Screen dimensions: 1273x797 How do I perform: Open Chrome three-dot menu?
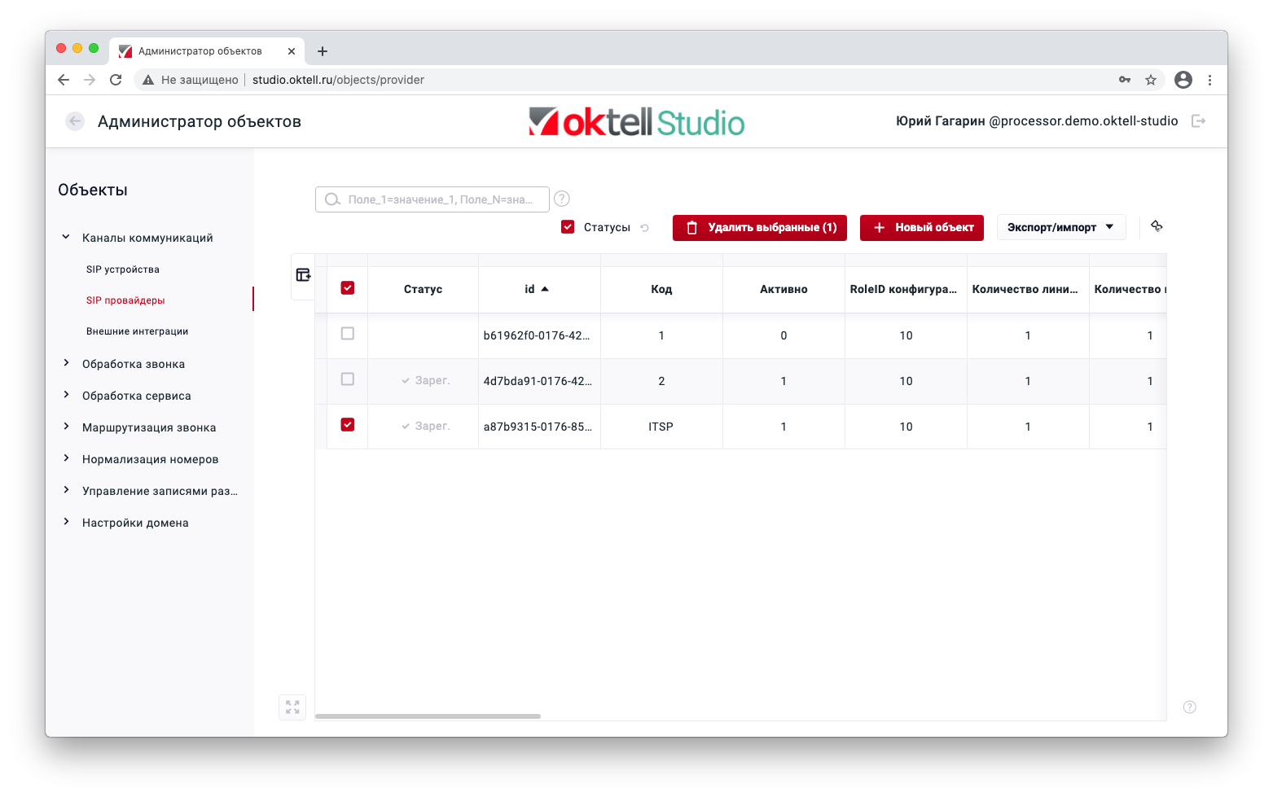(1209, 80)
